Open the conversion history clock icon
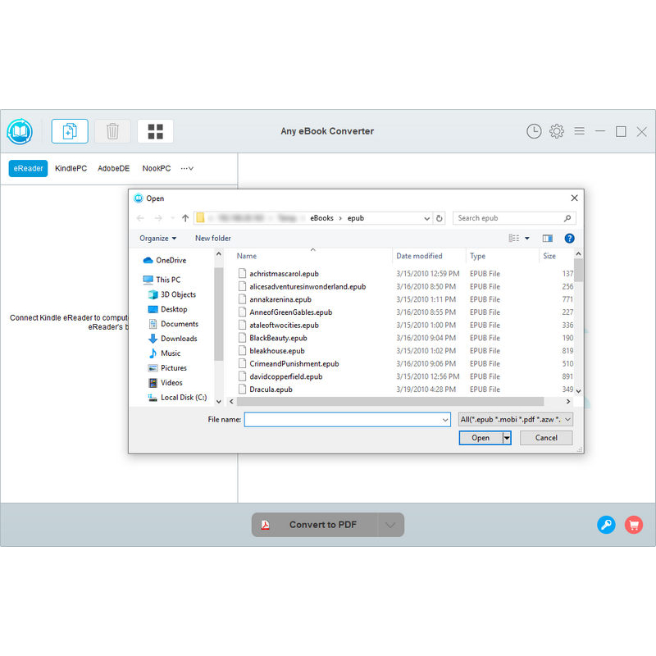656x656 pixels. pyautogui.click(x=534, y=131)
